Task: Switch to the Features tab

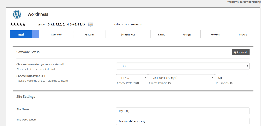Action: pos(90,34)
